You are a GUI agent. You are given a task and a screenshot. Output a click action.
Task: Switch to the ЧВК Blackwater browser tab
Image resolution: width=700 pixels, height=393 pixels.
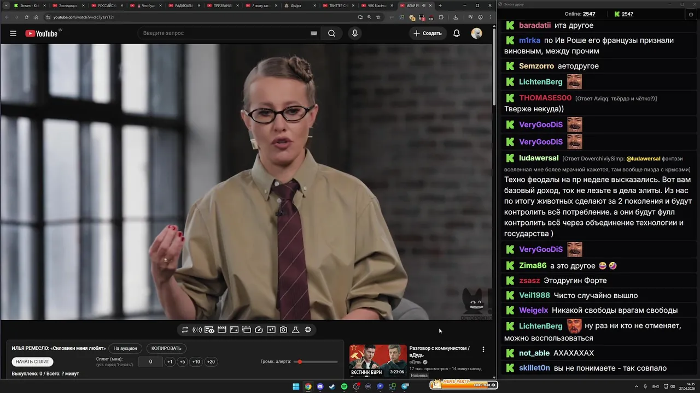[x=377, y=5]
